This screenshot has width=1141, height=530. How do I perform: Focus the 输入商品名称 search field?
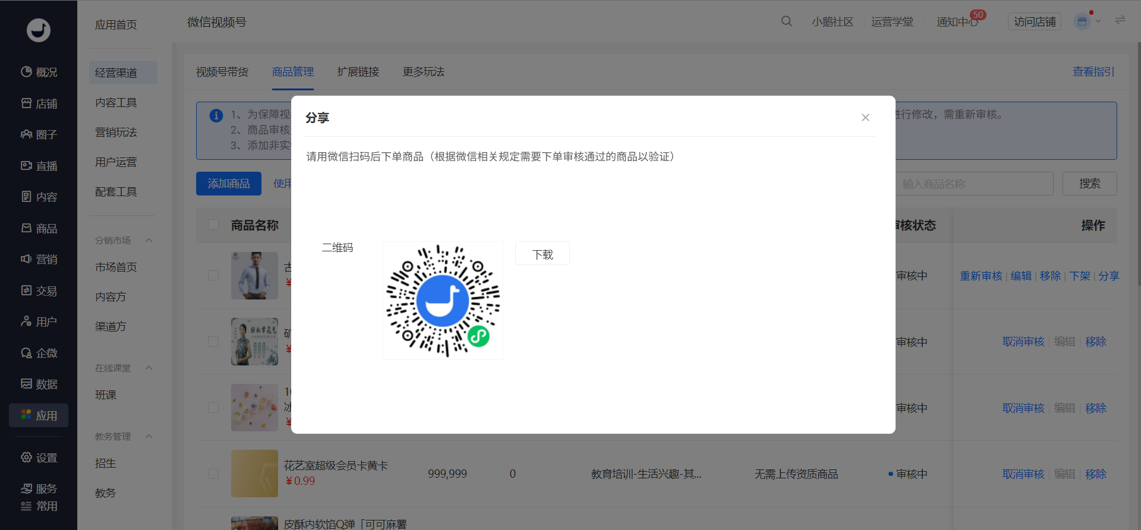[975, 184]
